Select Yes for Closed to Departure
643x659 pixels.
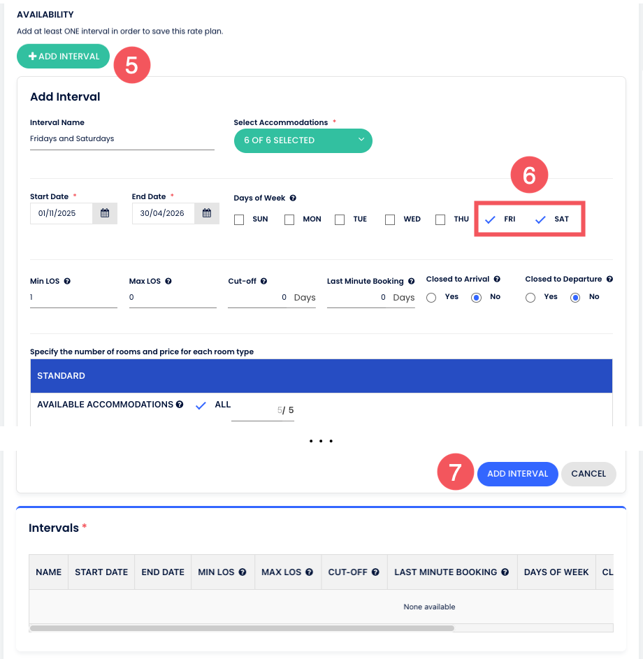click(530, 298)
